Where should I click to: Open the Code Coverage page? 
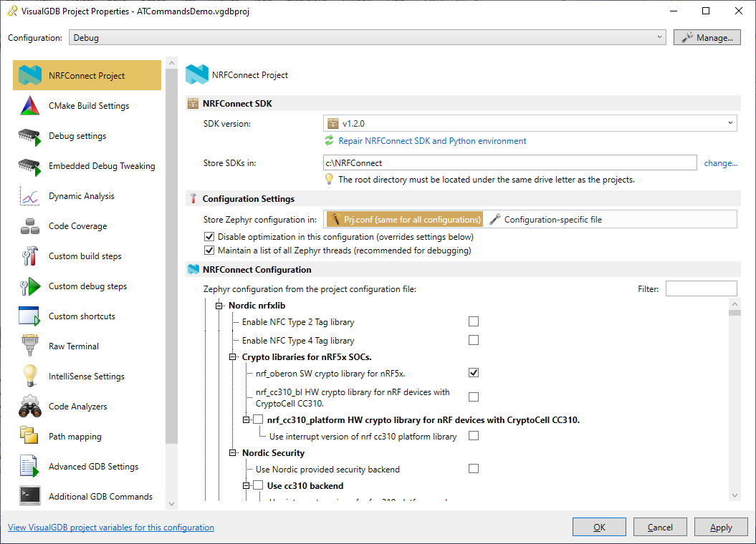[x=87, y=226]
